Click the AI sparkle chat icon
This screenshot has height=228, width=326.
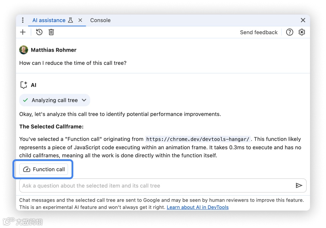pyautogui.click(x=24, y=85)
